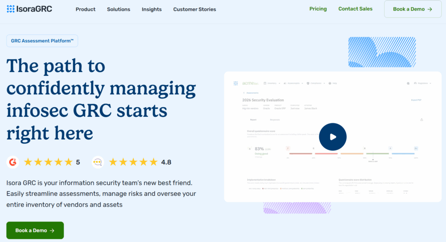The height and width of the screenshot is (242, 446).
Task: Open the Solutions menu
Action: point(118,9)
